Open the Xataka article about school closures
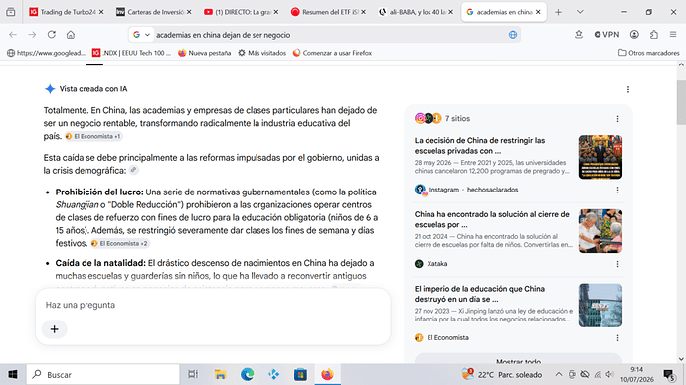This screenshot has height=385, width=686. tap(492, 219)
